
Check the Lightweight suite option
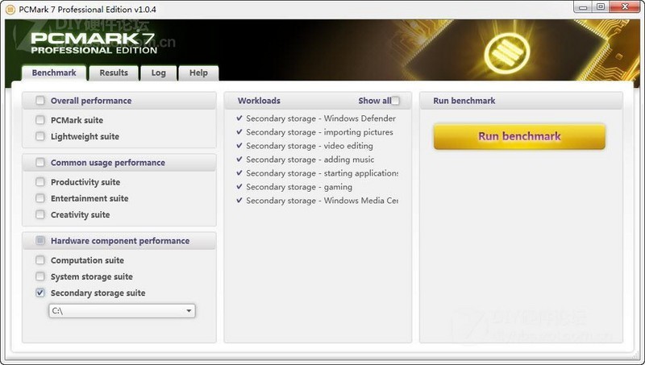[40, 136]
